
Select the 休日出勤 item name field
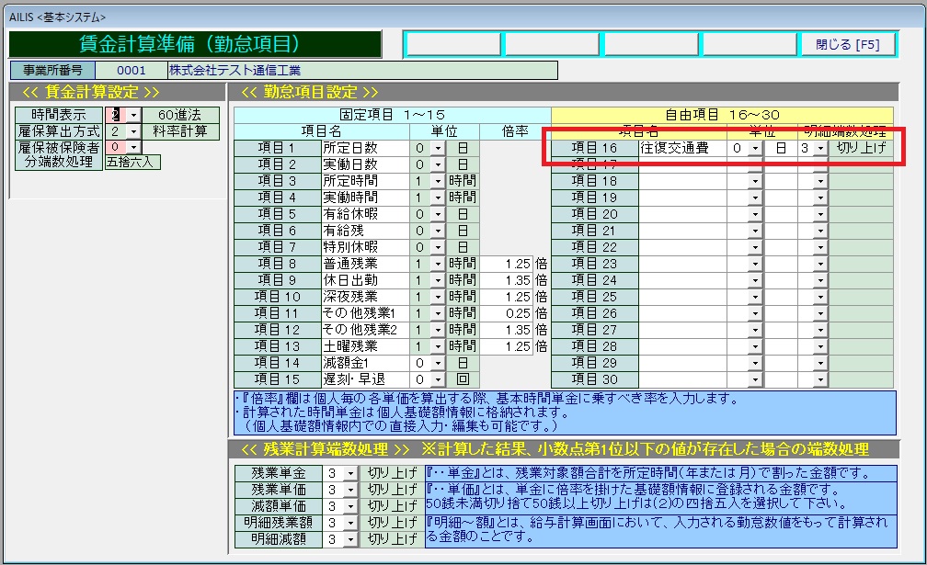coord(364,280)
